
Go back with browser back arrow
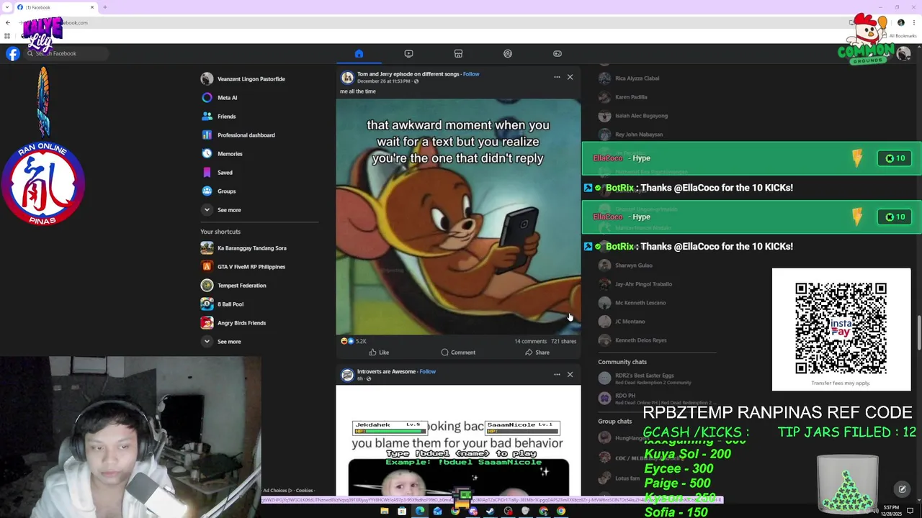pyautogui.click(x=8, y=22)
